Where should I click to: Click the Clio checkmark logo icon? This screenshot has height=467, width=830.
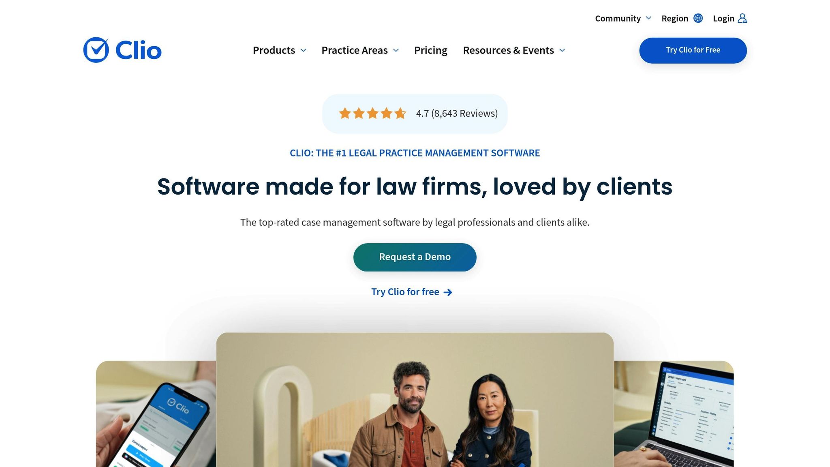[96, 50]
